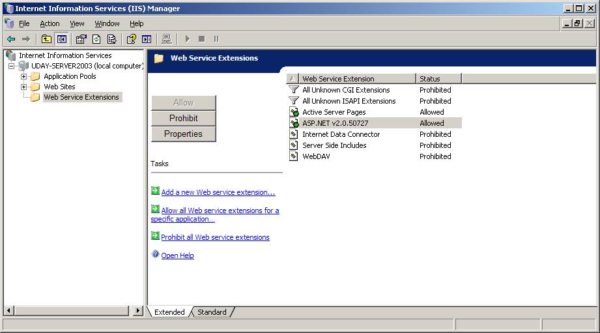Open the Action menu

coord(50,23)
